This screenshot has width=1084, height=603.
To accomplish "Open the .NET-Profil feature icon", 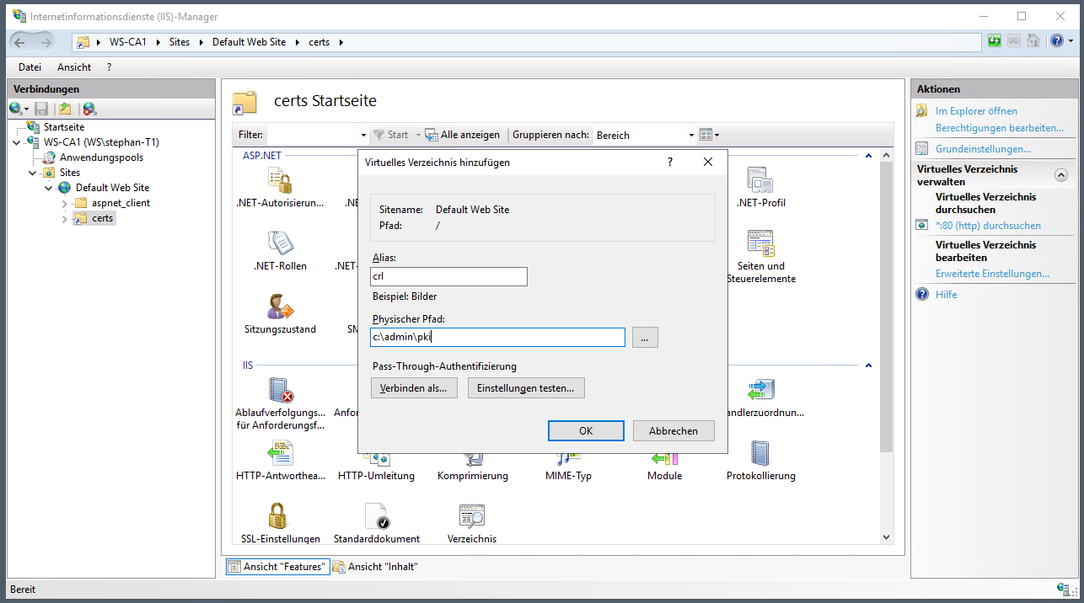I will point(760,180).
